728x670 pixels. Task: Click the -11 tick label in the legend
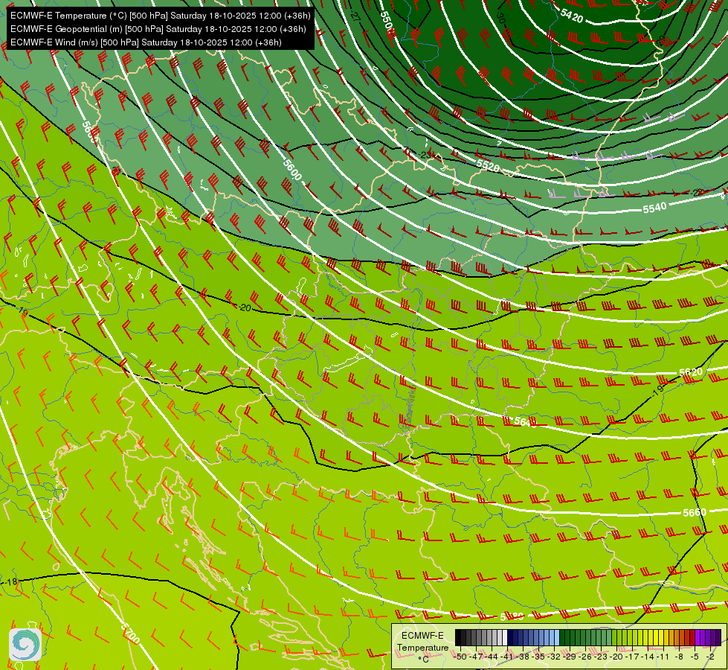(663, 657)
